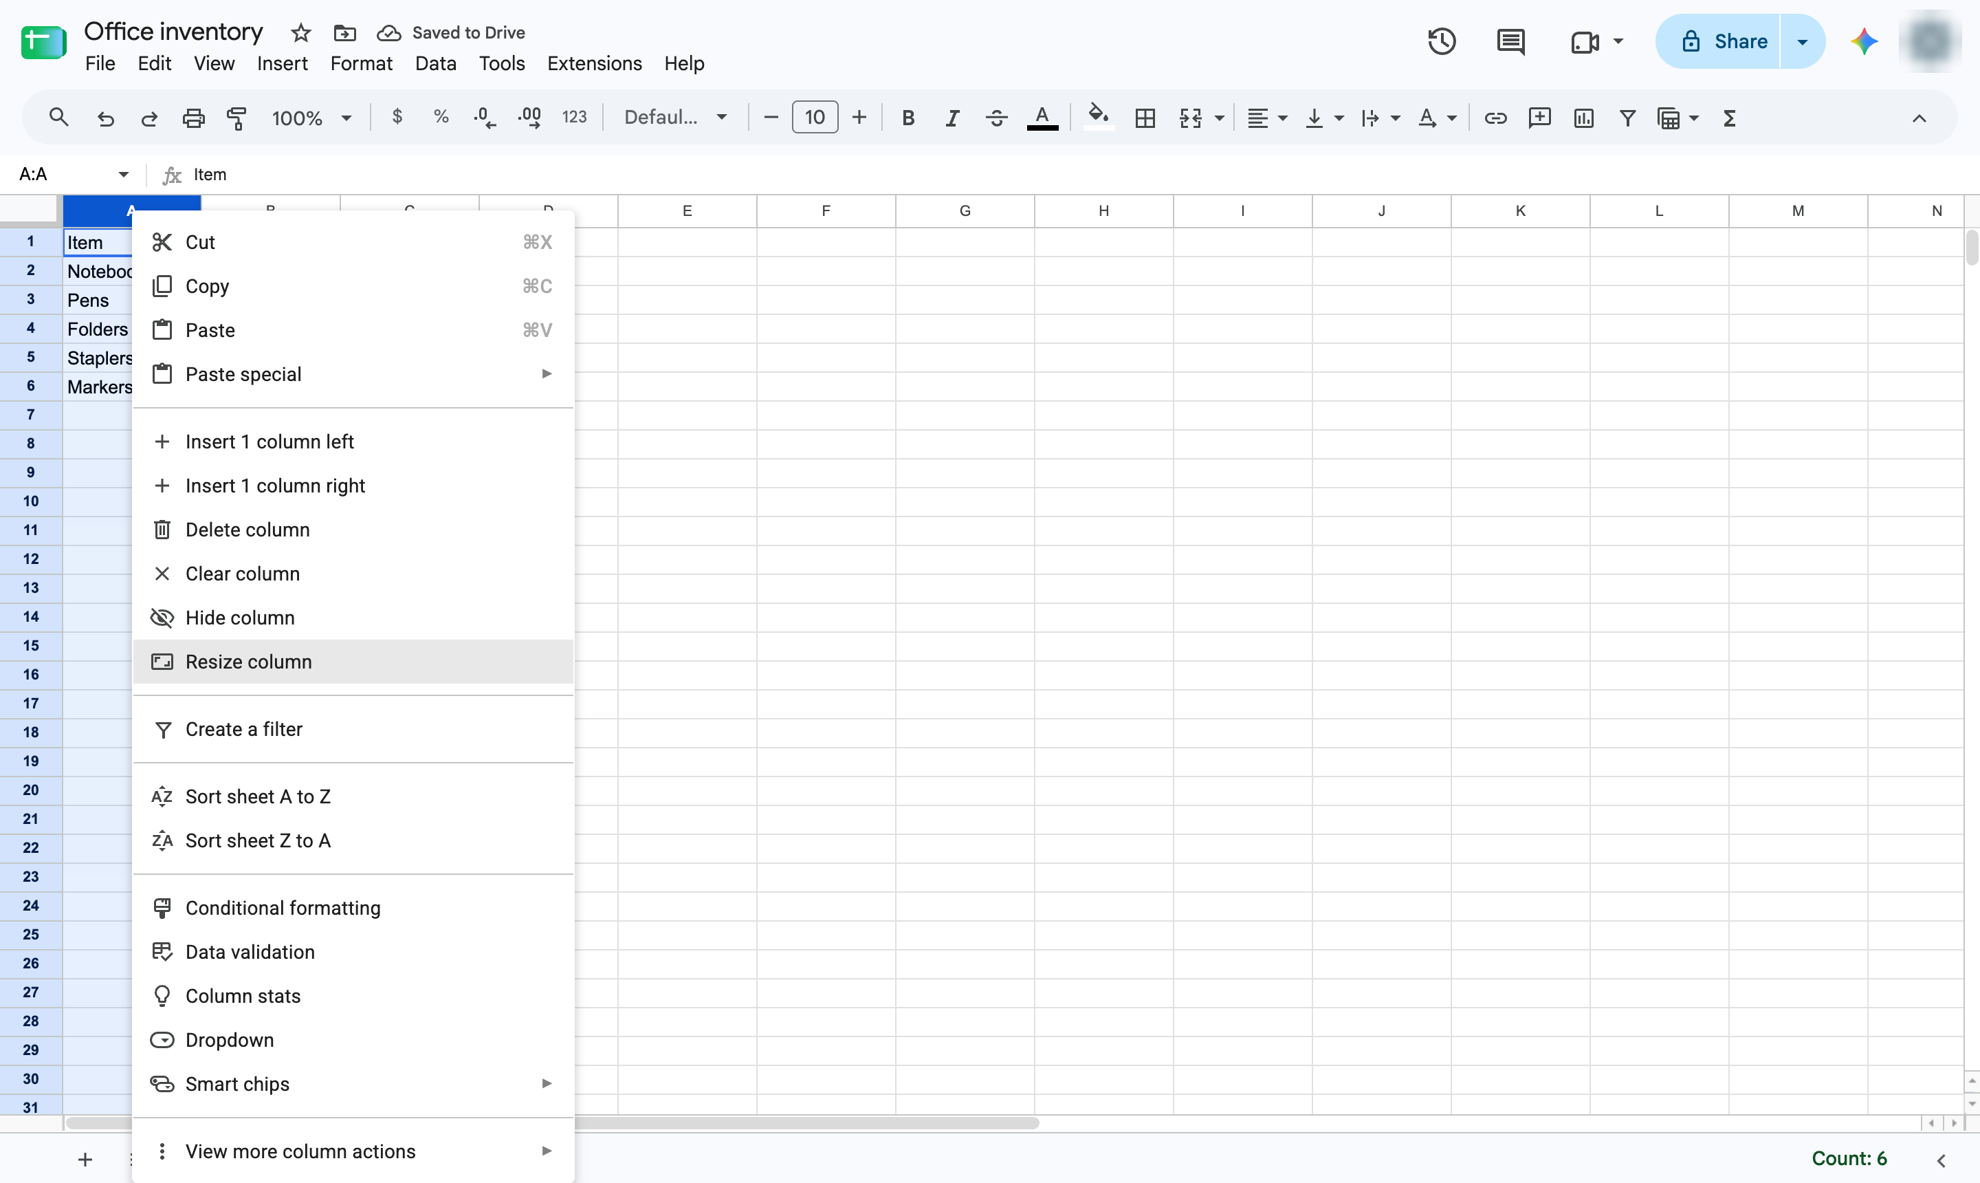This screenshot has width=1980, height=1183.
Task: Open version history clock icon
Action: click(x=1442, y=41)
